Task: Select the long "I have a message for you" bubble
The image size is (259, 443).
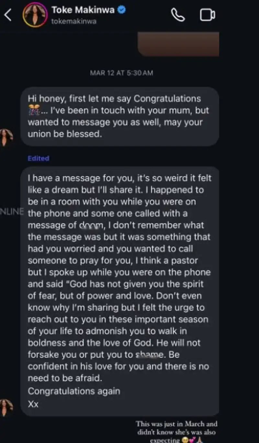Action: coord(120,285)
